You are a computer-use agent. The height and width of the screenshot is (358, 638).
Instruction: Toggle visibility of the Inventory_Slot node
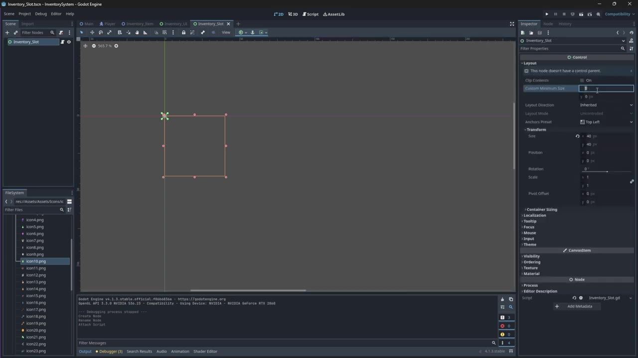pyautogui.click(x=69, y=42)
